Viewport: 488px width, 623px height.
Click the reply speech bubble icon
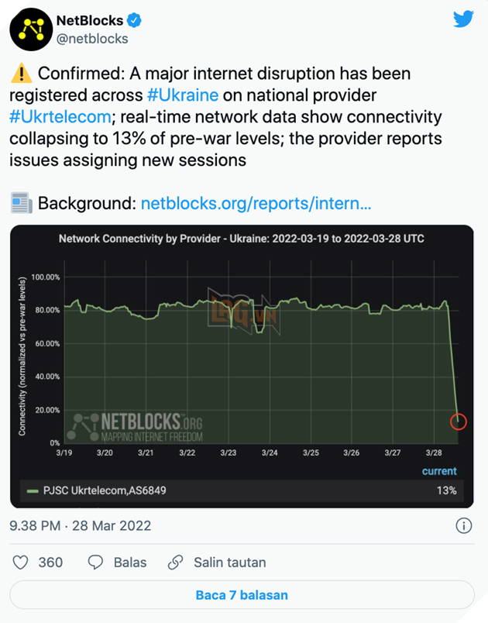coord(96,563)
